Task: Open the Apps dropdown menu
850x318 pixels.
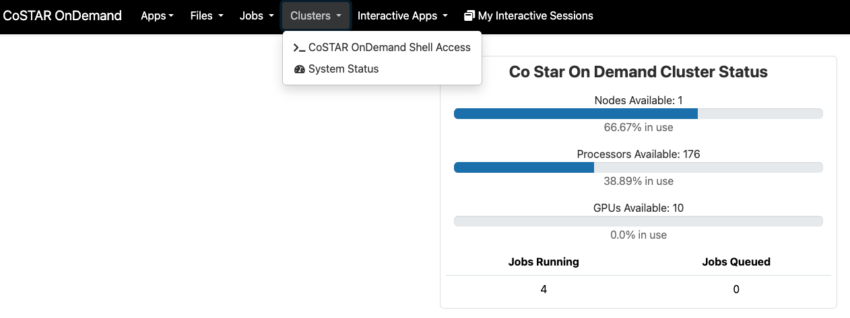Action: click(157, 15)
